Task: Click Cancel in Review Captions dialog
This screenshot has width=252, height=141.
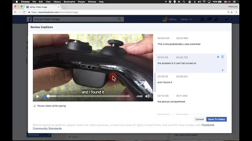Action: 199,119
